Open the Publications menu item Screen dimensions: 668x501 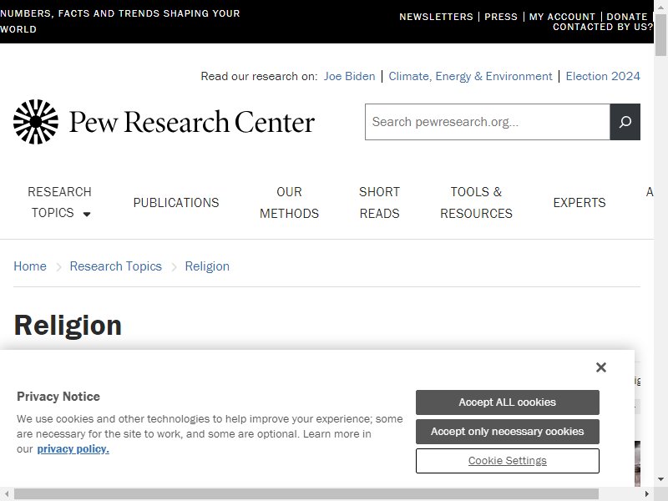click(x=176, y=203)
